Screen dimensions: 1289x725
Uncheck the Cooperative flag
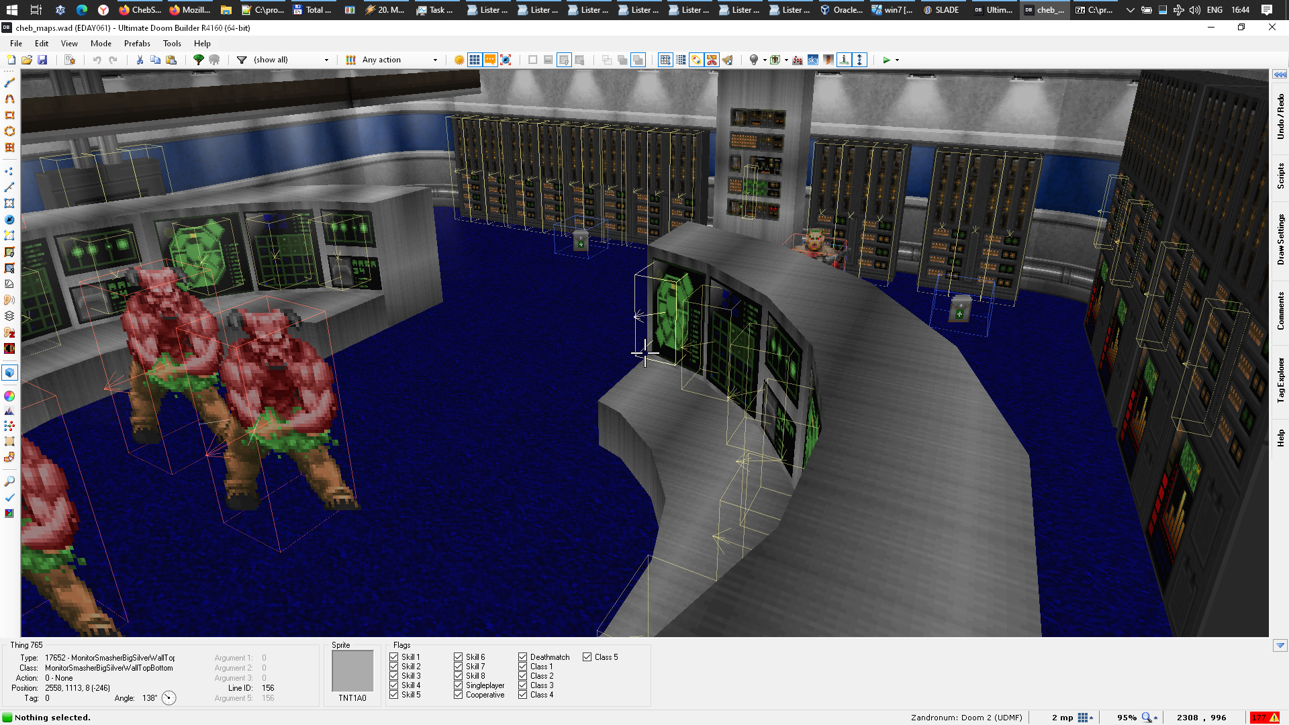[459, 695]
